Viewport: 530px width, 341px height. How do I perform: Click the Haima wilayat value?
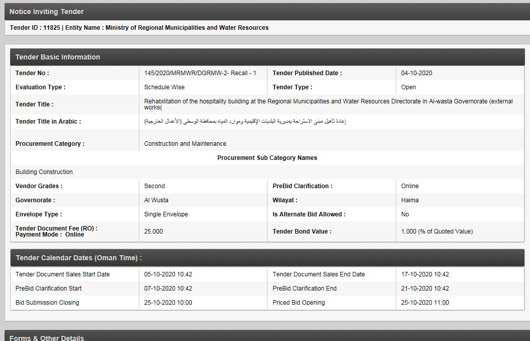coord(409,200)
